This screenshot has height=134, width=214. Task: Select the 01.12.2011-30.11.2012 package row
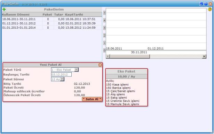pos(52,23)
